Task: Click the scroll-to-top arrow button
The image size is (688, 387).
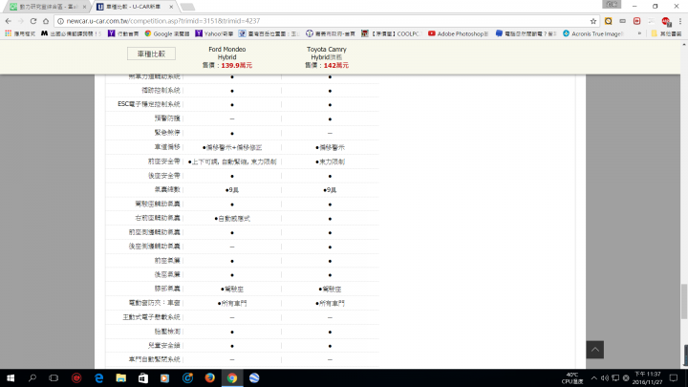Action: click(595, 350)
